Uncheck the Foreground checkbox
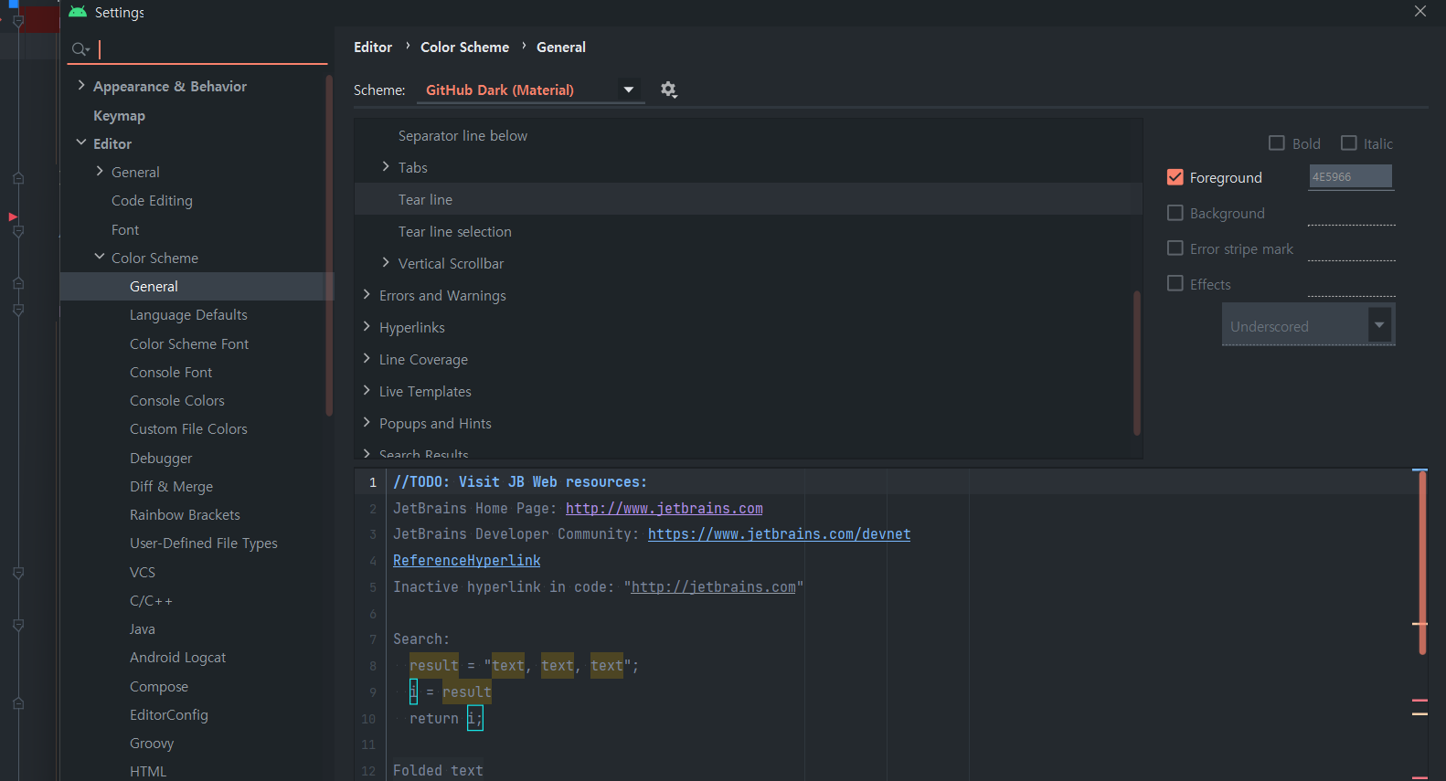This screenshot has width=1446, height=781. [x=1175, y=177]
